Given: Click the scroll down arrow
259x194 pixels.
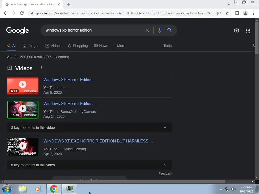Looking at the screenshot, I should point(257,177).
